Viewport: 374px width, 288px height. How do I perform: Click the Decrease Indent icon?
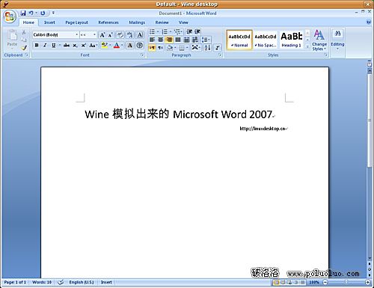[189, 31]
